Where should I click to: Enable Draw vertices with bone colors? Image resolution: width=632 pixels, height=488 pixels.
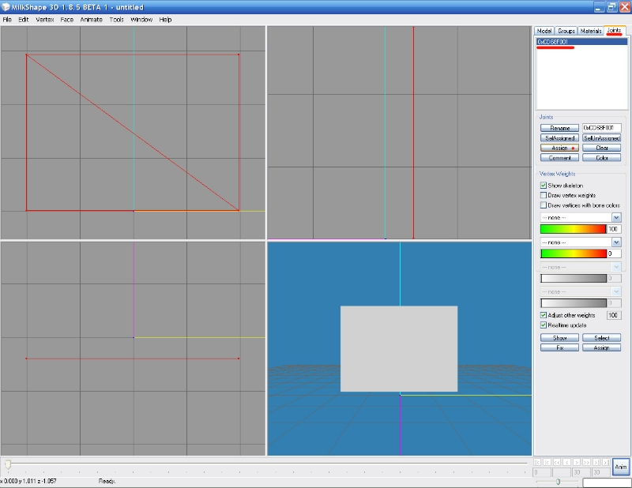point(544,205)
